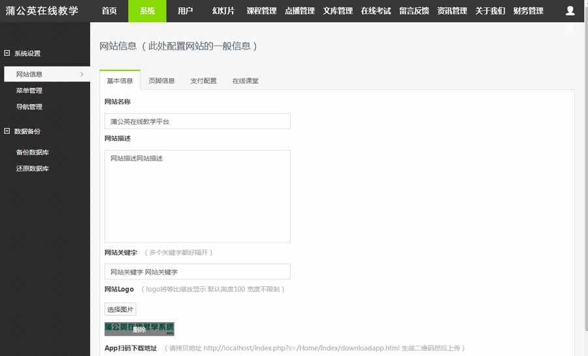Open the 课程管理 menu
588x356 pixels.
[261, 11]
